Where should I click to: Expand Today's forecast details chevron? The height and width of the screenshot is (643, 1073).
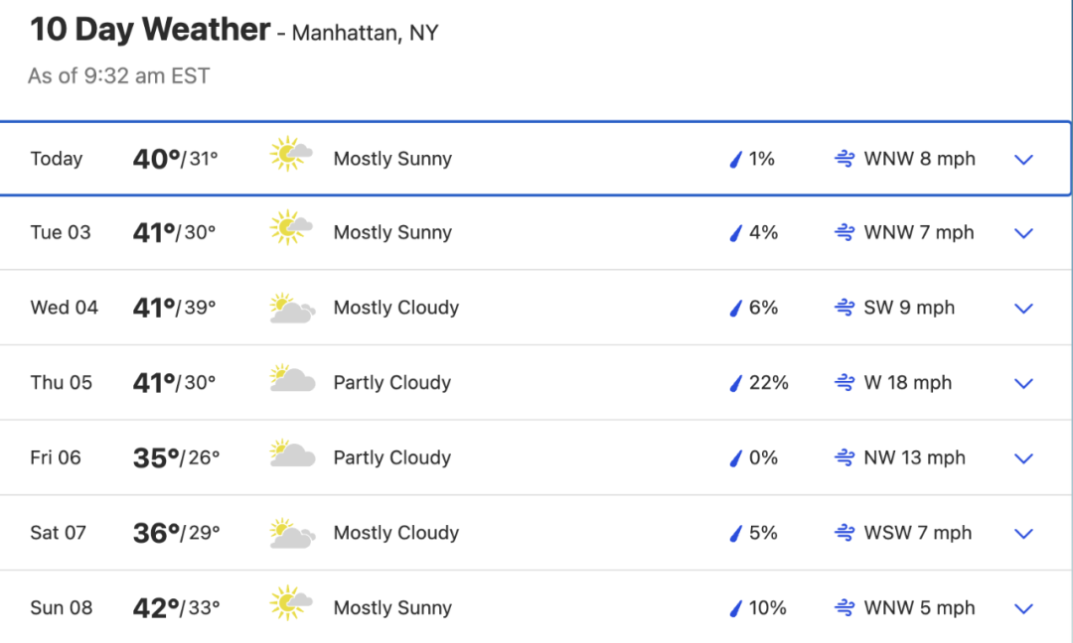pos(1023,160)
